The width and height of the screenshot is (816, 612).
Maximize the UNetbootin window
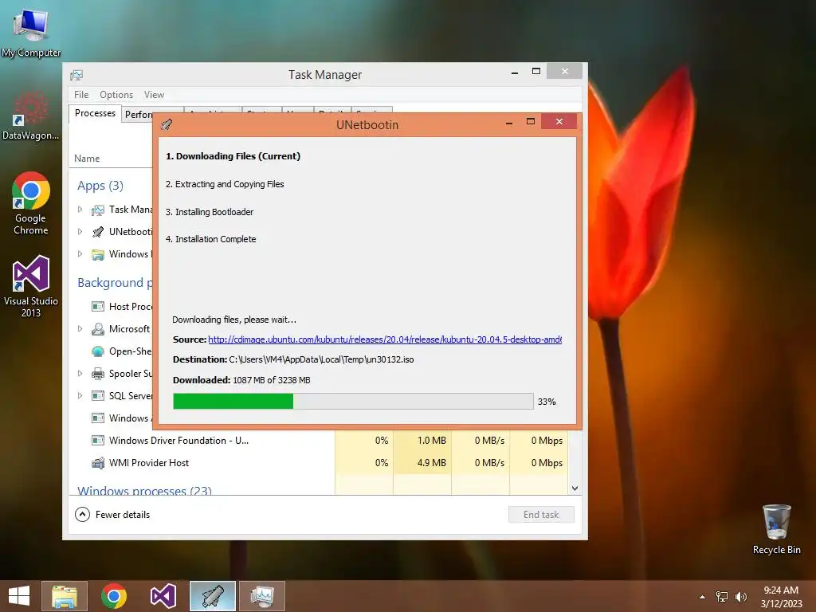click(x=530, y=122)
